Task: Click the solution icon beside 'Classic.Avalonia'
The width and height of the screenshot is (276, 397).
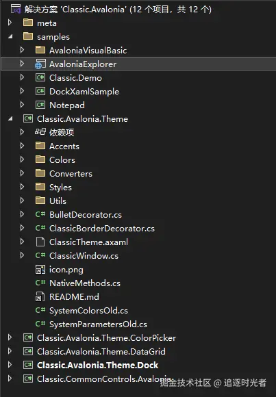Action: [16, 9]
